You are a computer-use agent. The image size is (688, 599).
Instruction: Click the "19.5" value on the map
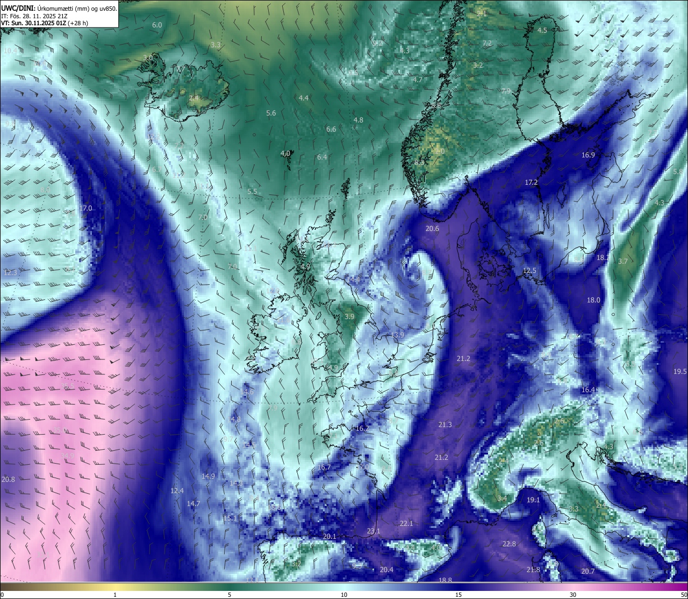click(680, 372)
